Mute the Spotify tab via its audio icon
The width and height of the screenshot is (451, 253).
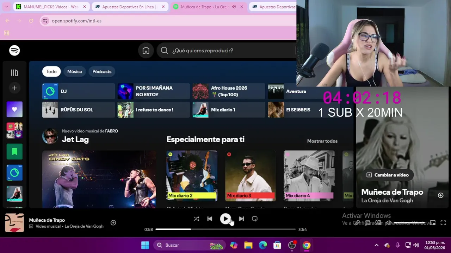pyautogui.click(x=234, y=7)
